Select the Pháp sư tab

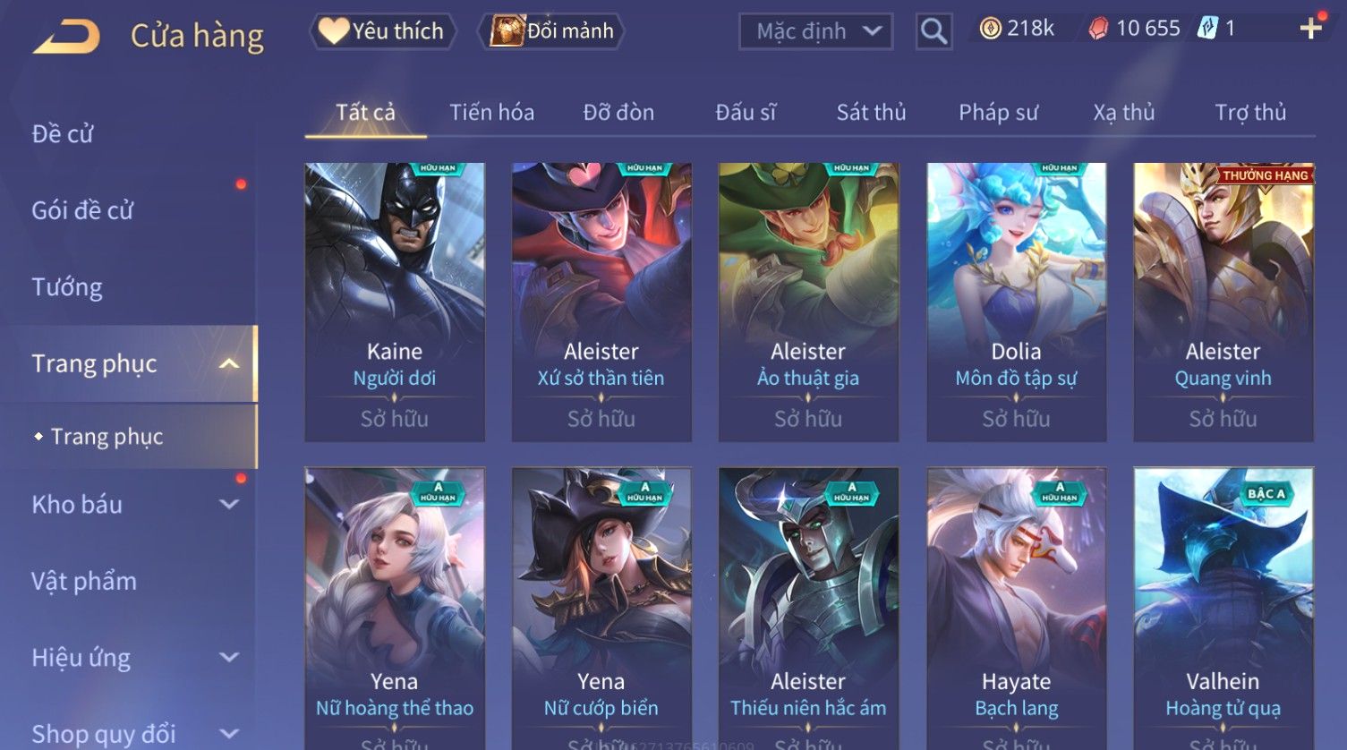[998, 113]
